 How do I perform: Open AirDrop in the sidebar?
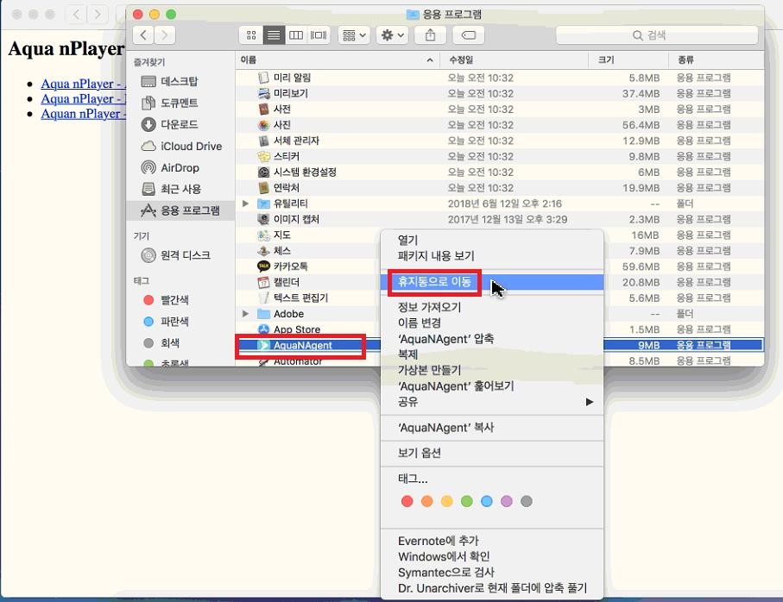(180, 167)
